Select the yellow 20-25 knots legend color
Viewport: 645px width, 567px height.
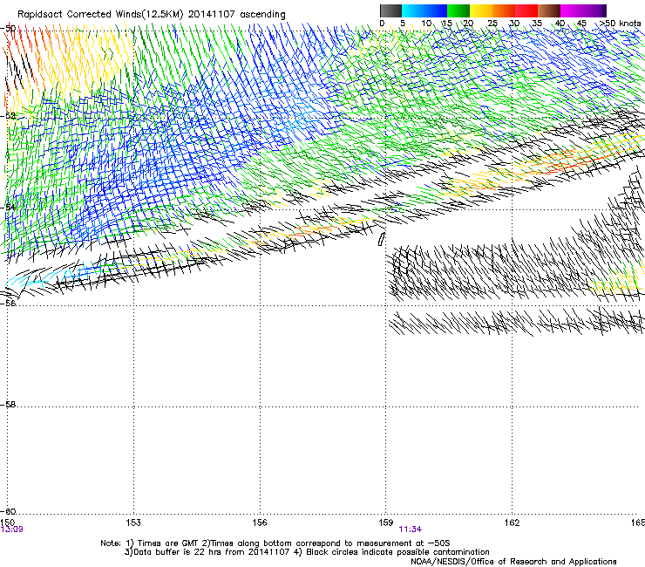click(481, 10)
